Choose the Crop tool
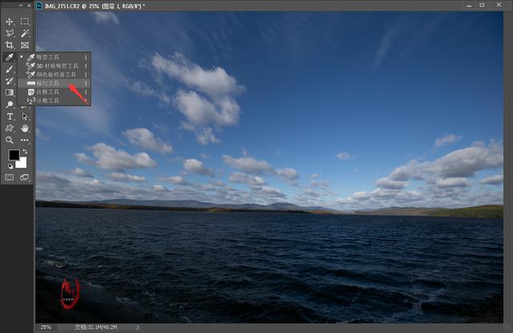This screenshot has height=333, width=513. click(10, 46)
